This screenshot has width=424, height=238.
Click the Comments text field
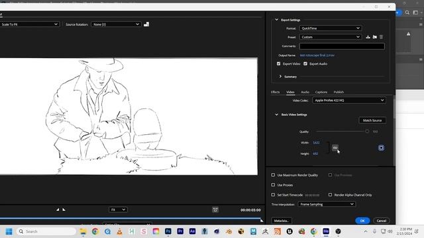click(342, 46)
